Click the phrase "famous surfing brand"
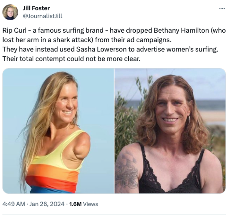Viewport: 231px width, 215px height. 60,31
